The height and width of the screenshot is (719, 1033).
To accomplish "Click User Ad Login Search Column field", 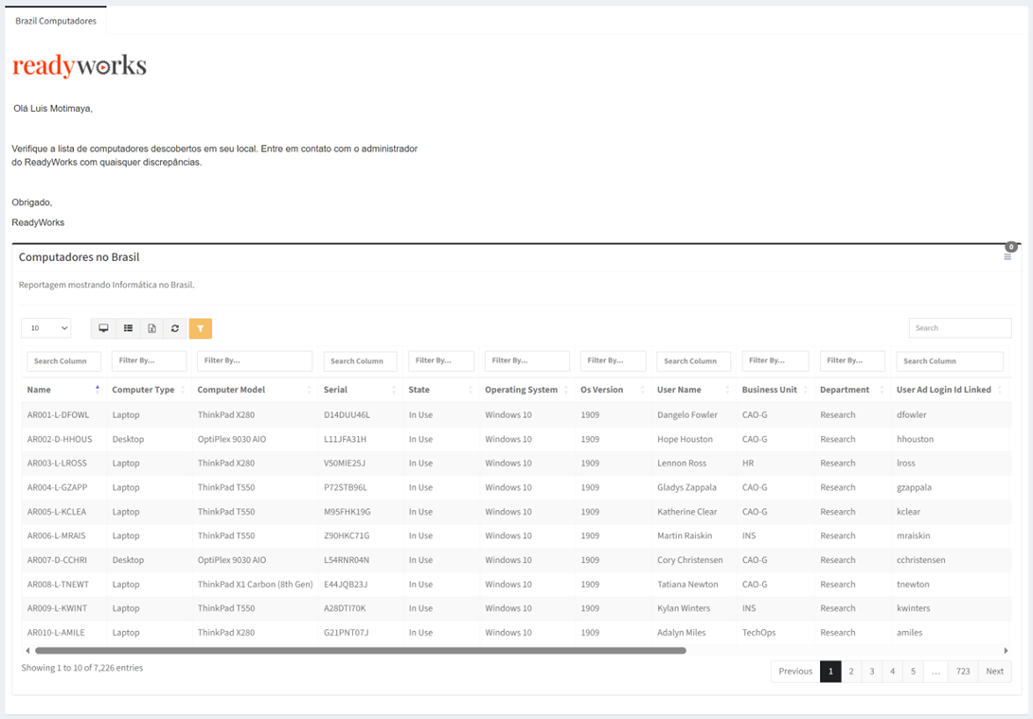I will 950,360.
